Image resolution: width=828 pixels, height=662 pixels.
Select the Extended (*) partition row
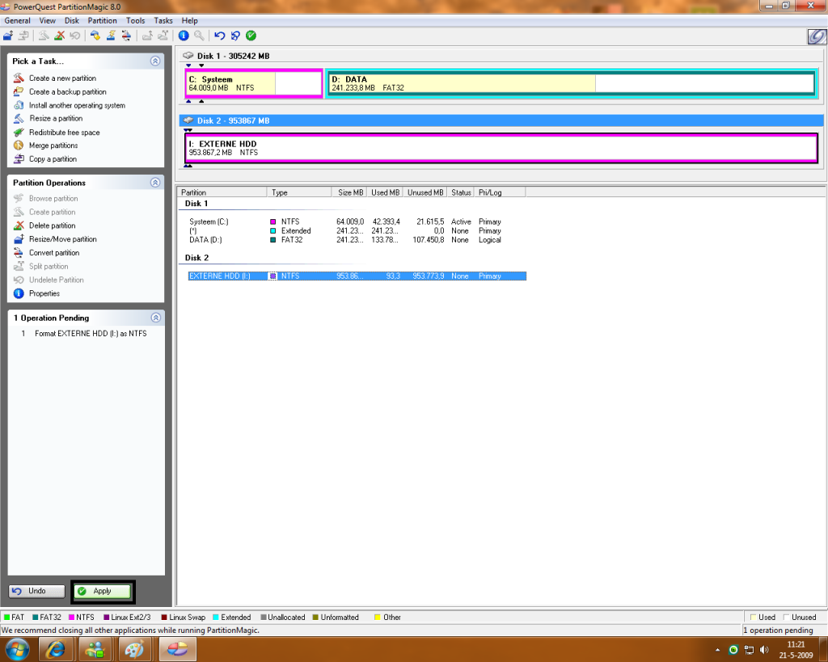(x=357, y=230)
